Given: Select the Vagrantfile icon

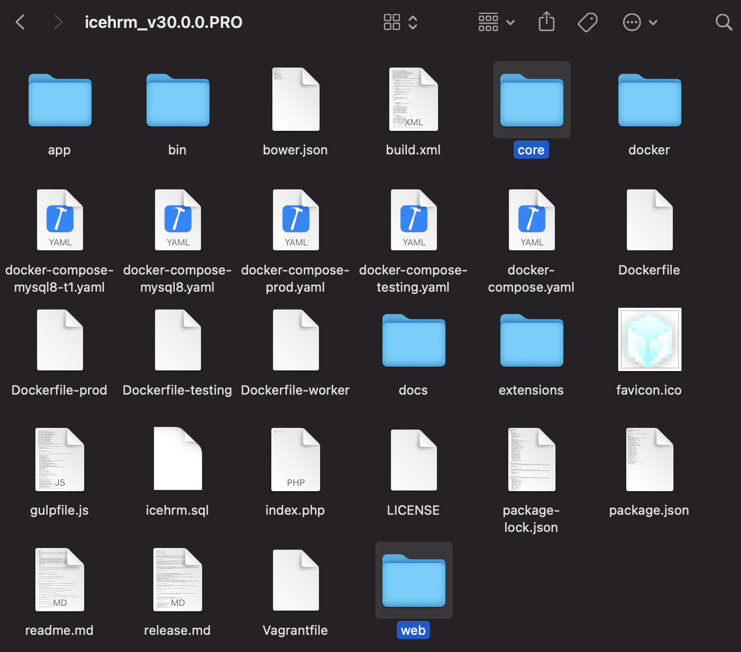Looking at the screenshot, I should click(x=295, y=580).
